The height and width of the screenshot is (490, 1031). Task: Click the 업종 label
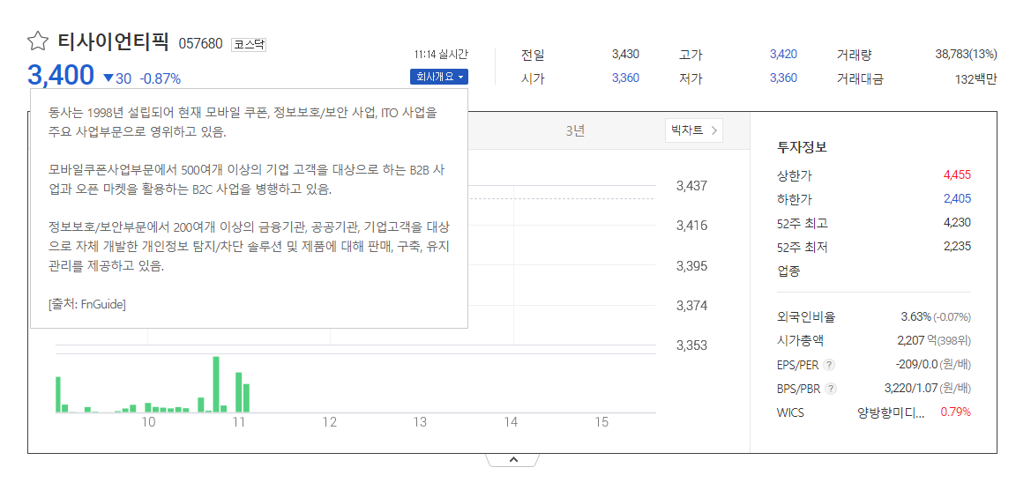point(788,271)
